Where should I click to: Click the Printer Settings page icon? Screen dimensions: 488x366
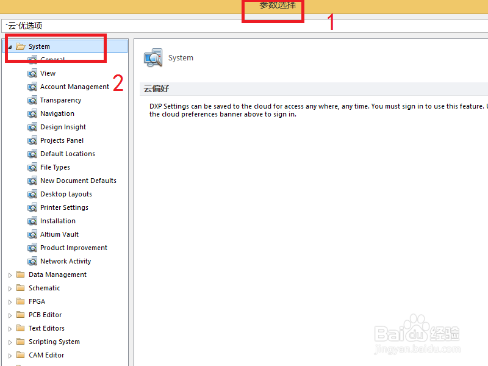32,207
